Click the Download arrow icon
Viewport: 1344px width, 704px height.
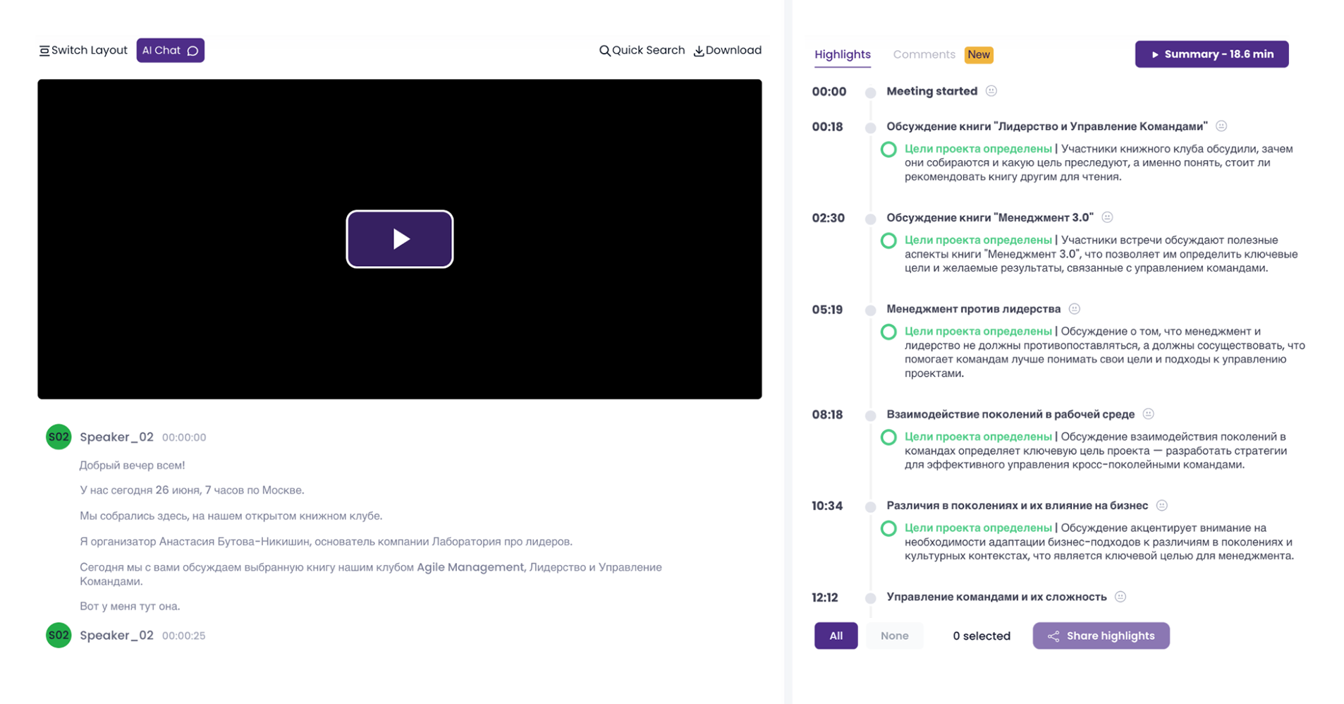pos(699,51)
